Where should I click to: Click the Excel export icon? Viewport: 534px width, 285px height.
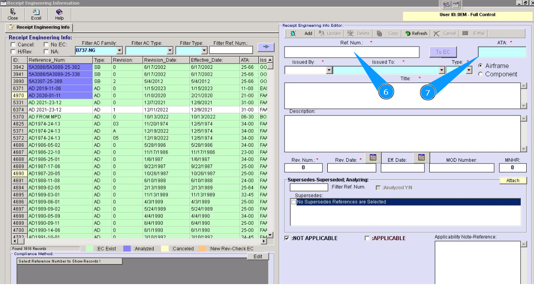tap(36, 13)
